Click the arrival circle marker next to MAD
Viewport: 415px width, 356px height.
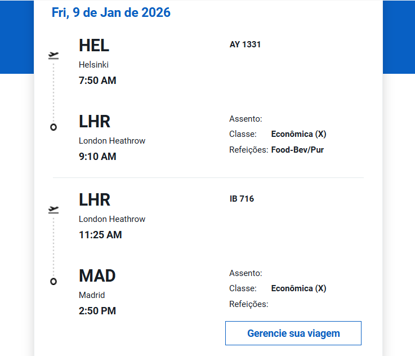(x=53, y=282)
